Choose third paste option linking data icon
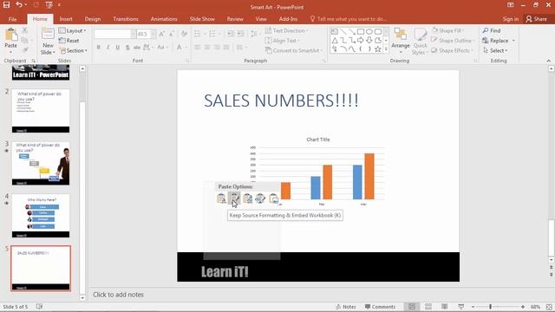 pos(247,198)
